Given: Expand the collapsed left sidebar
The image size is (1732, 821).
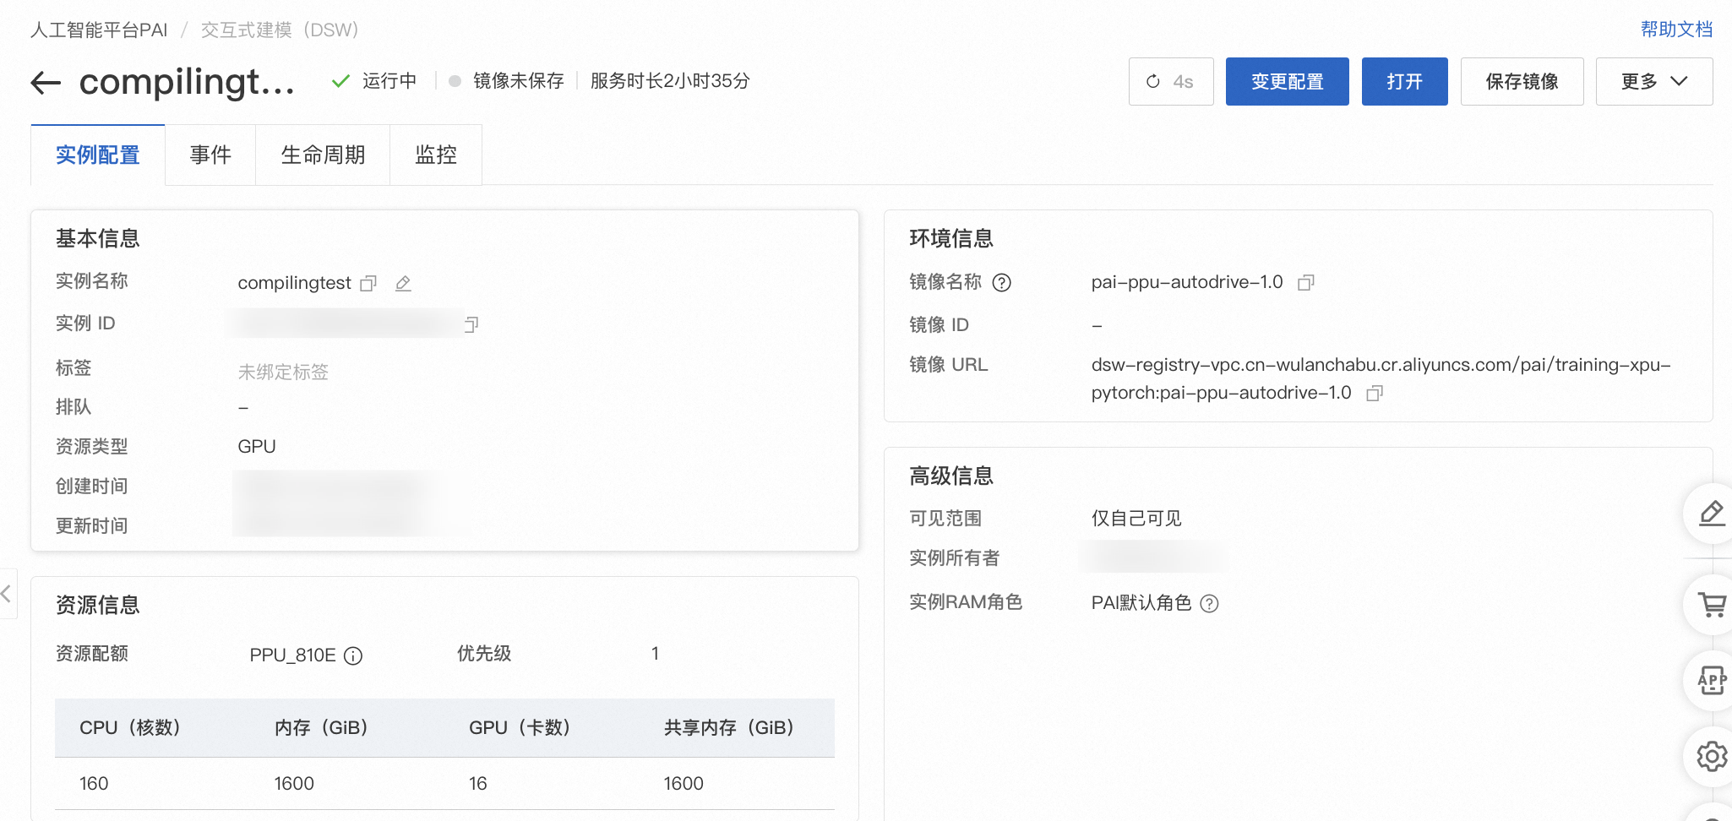Looking at the screenshot, I should point(7,594).
